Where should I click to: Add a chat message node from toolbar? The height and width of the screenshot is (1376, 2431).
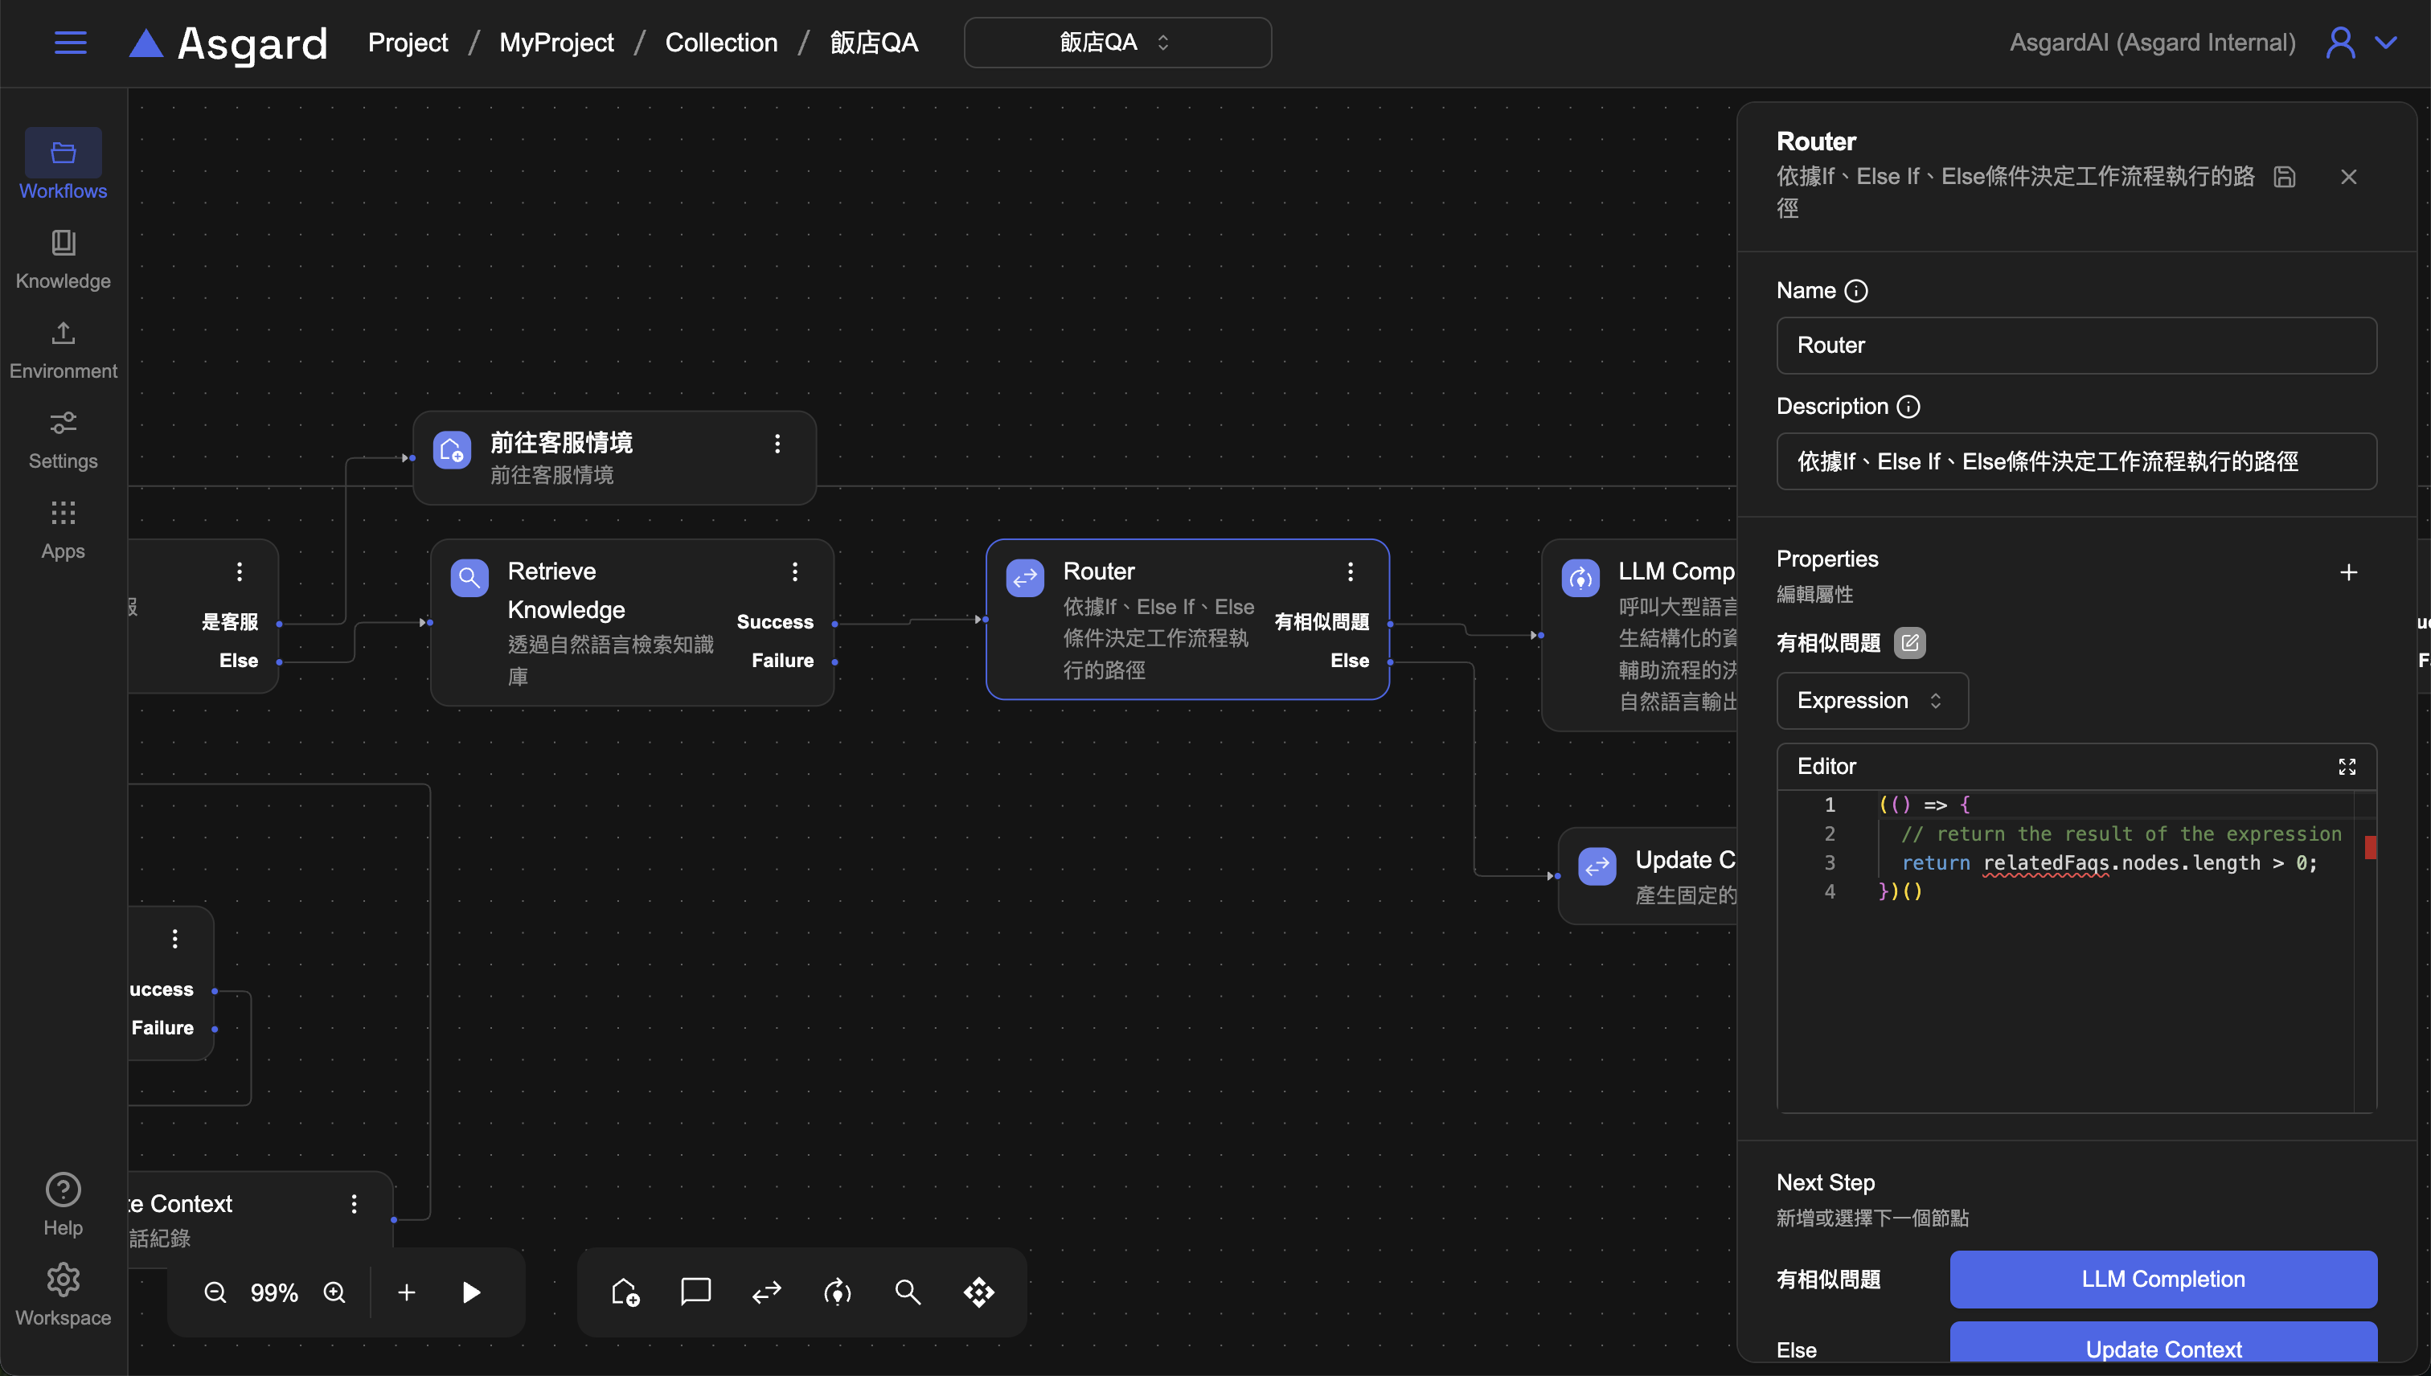click(695, 1291)
